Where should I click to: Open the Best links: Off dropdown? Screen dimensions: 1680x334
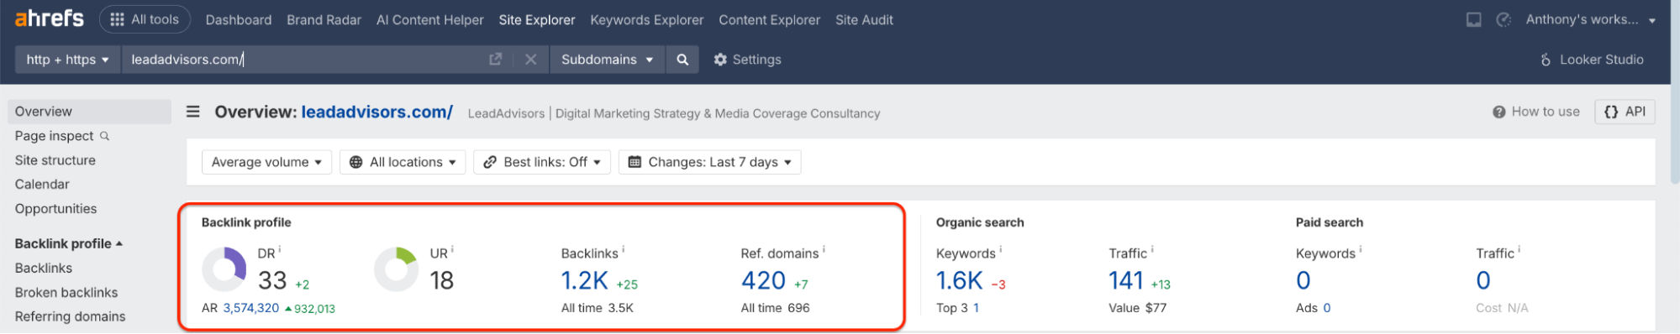tap(542, 162)
